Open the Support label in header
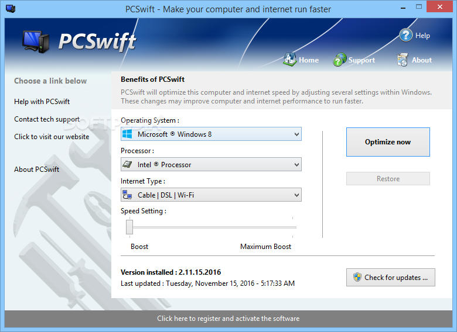457x332 pixels. (361, 60)
